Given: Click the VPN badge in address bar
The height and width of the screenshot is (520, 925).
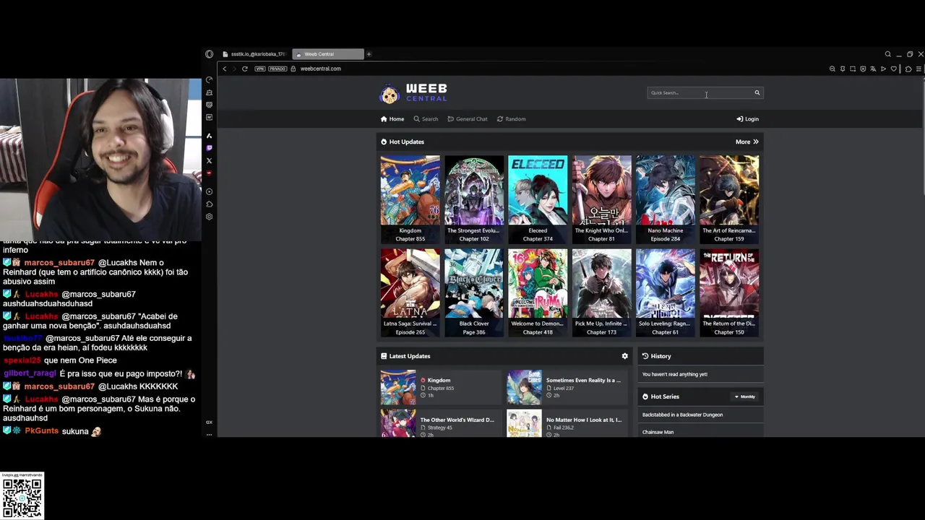Looking at the screenshot, I should 260,69.
